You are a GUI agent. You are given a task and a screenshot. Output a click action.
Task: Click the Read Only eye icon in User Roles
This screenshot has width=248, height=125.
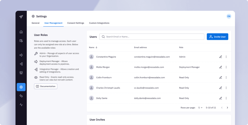[x=36, y=77]
